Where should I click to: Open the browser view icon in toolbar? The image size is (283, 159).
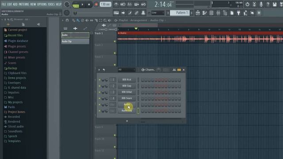[x=225, y=13]
